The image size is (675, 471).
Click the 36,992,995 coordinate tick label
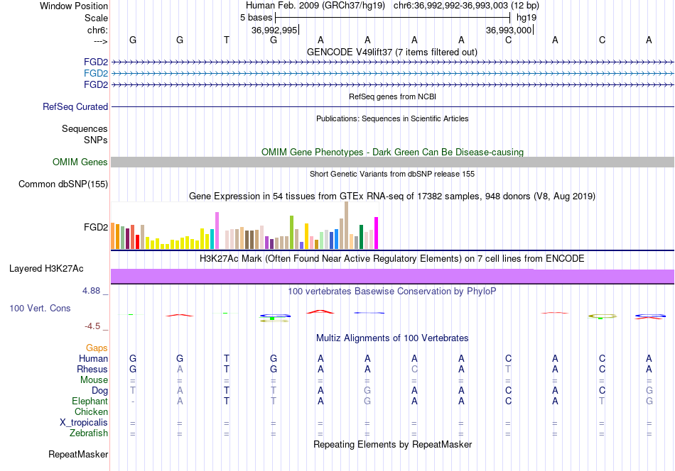coord(274,30)
